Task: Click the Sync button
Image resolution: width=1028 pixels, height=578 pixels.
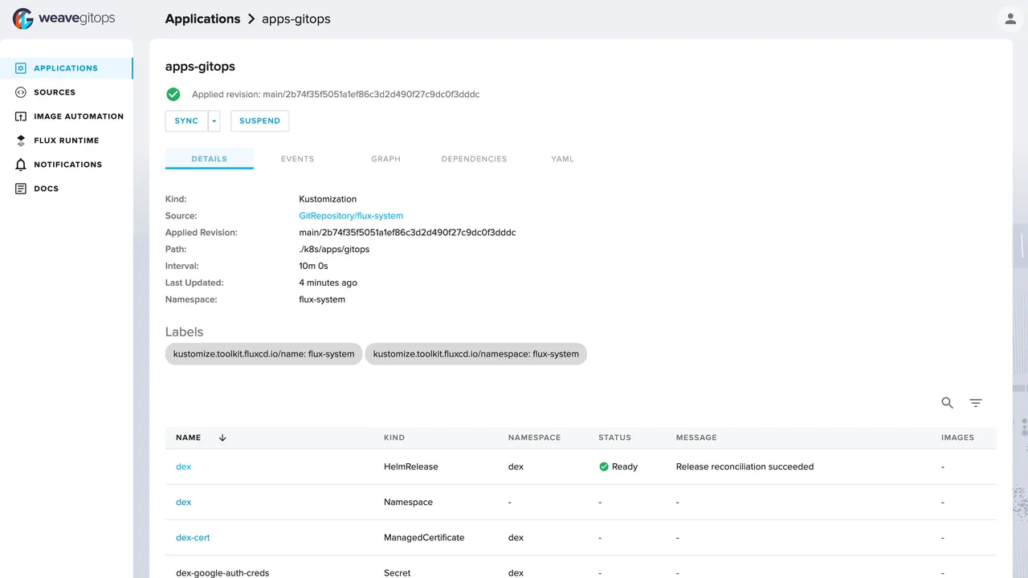Action: (186, 121)
